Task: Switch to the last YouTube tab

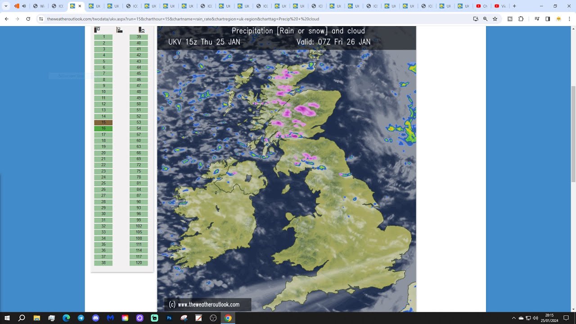Action: (x=500, y=6)
